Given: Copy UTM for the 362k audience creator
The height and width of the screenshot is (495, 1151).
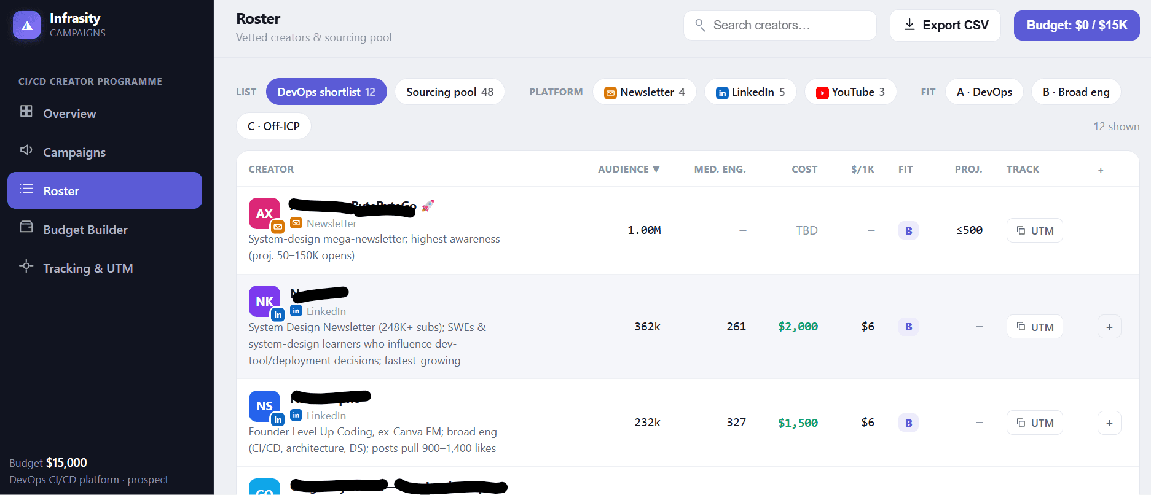Looking at the screenshot, I should [1034, 327].
